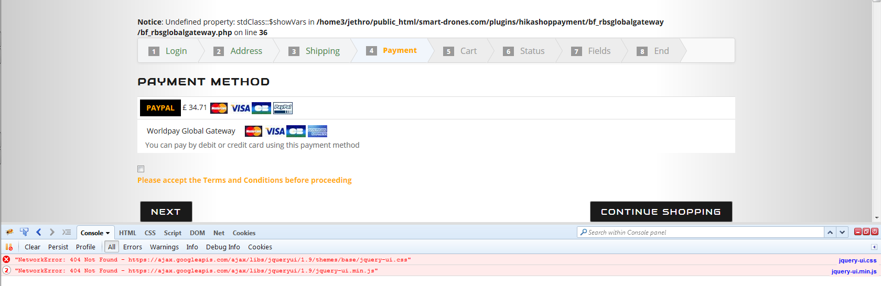Click the American Express logo

(317, 131)
